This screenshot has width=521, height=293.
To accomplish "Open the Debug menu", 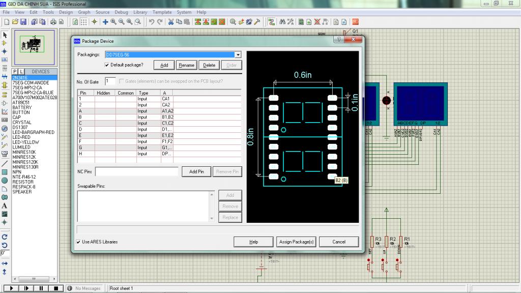I will point(121,12).
